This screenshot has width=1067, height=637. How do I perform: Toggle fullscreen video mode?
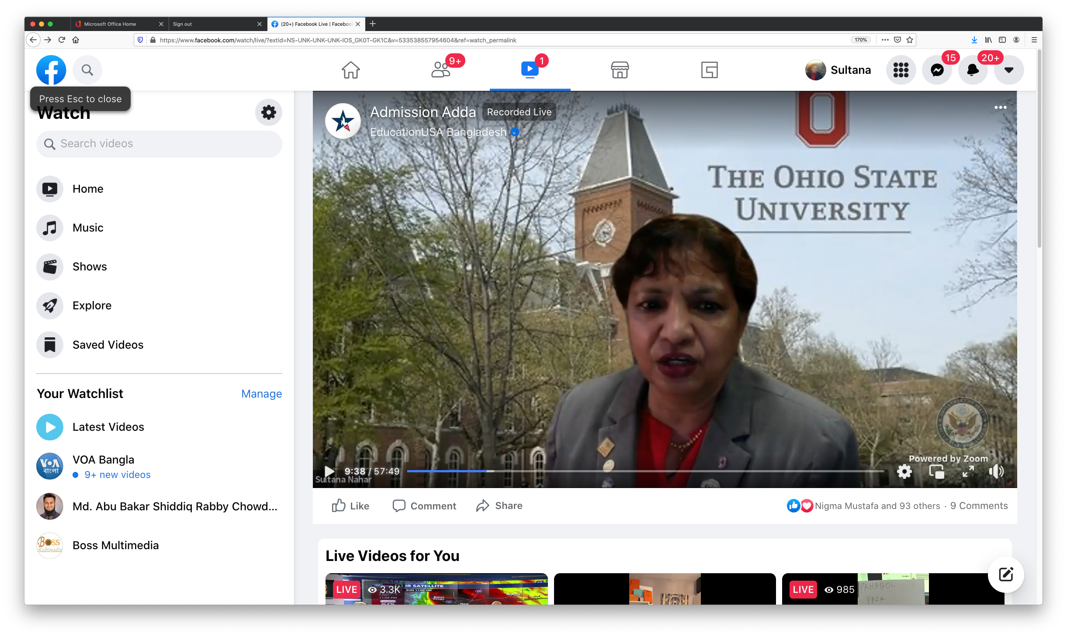(968, 471)
